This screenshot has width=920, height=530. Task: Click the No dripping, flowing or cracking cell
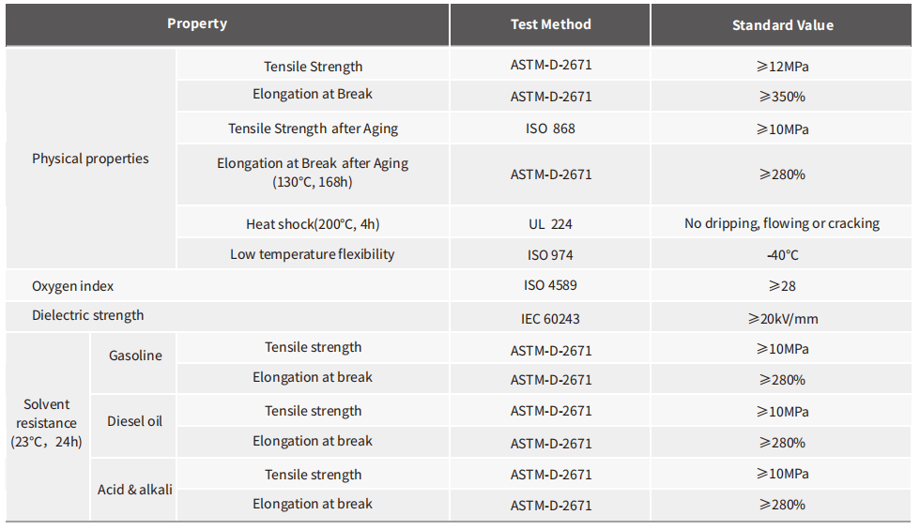pyautogui.click(x=781, y=223)
